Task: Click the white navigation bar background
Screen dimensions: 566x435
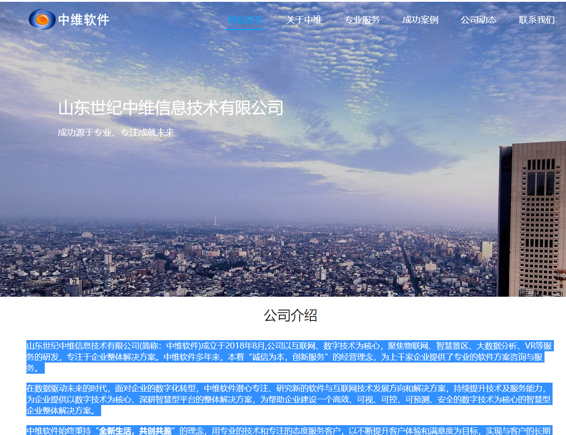Action: pos(170,20)
